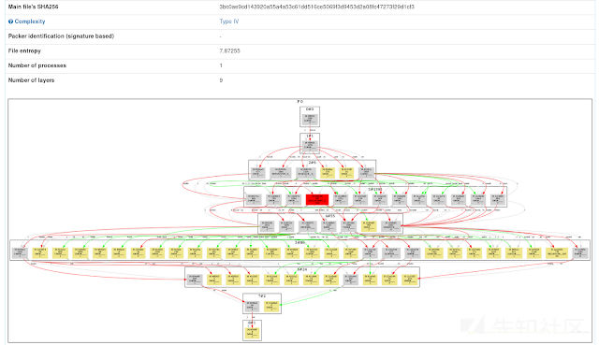Image resolution: width=599 pixels, height=345 pixels.
Task: Click the Number of processes row label
Action: point(37,65)
